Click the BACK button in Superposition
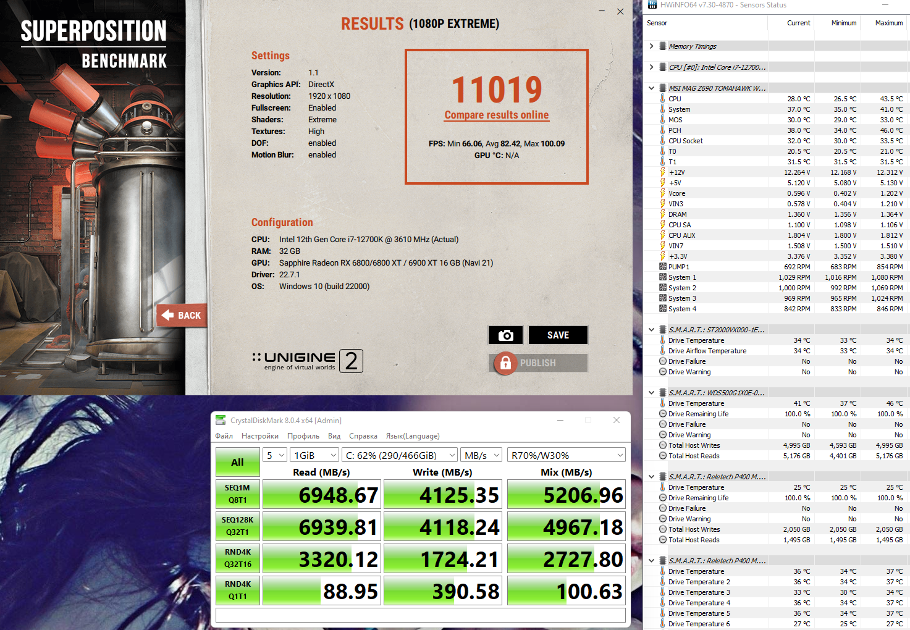This screenshot has width=910, height=630. click(x=182, y=316)
